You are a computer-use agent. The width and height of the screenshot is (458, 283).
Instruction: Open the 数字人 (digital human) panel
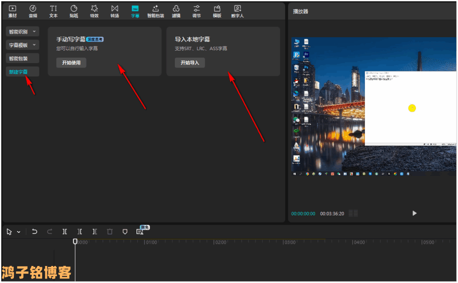237,11
